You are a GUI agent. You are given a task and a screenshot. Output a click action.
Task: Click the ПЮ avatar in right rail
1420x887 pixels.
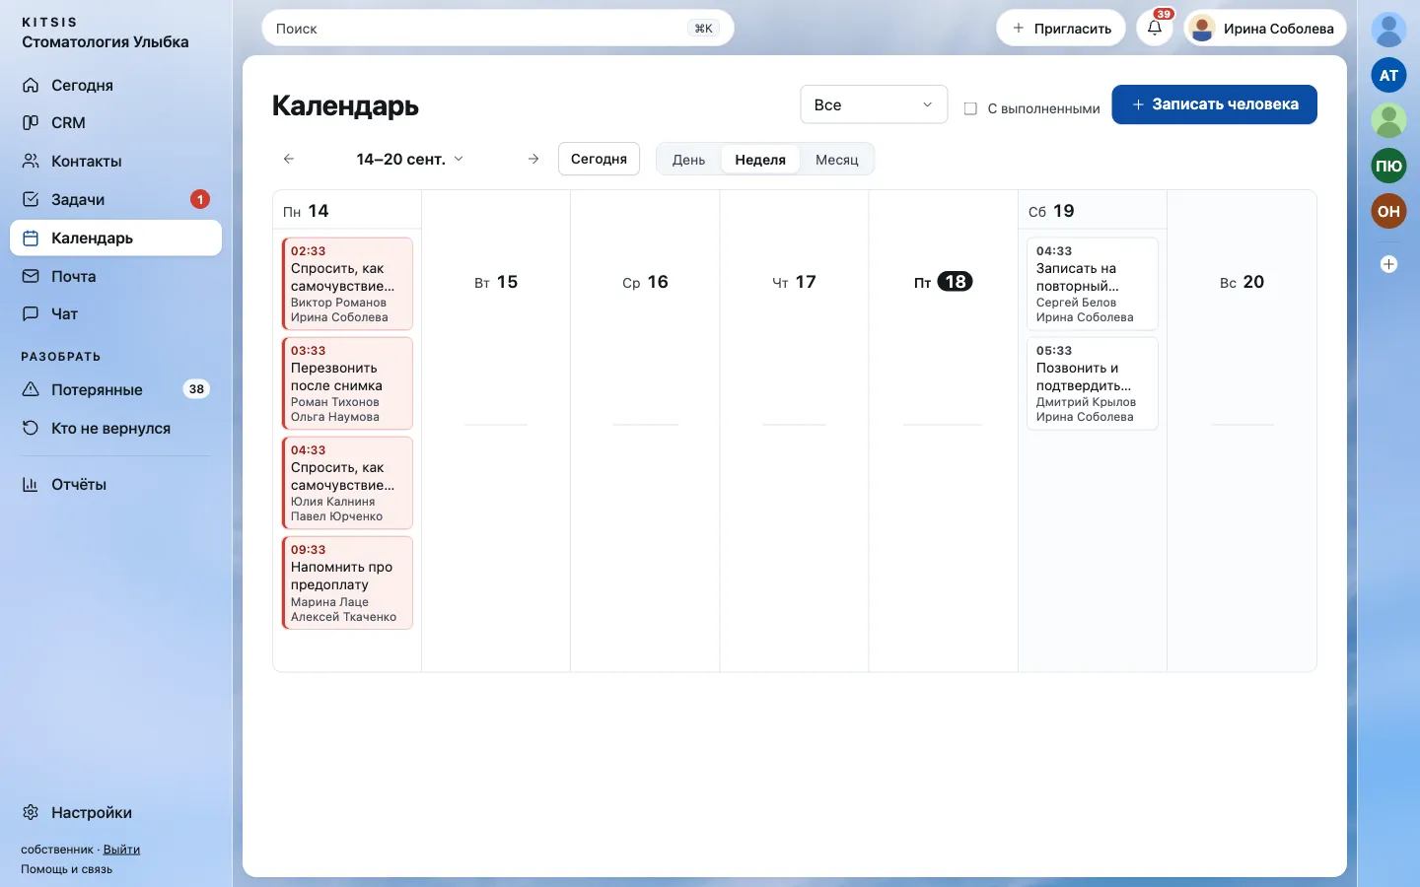coord(1388,166)
